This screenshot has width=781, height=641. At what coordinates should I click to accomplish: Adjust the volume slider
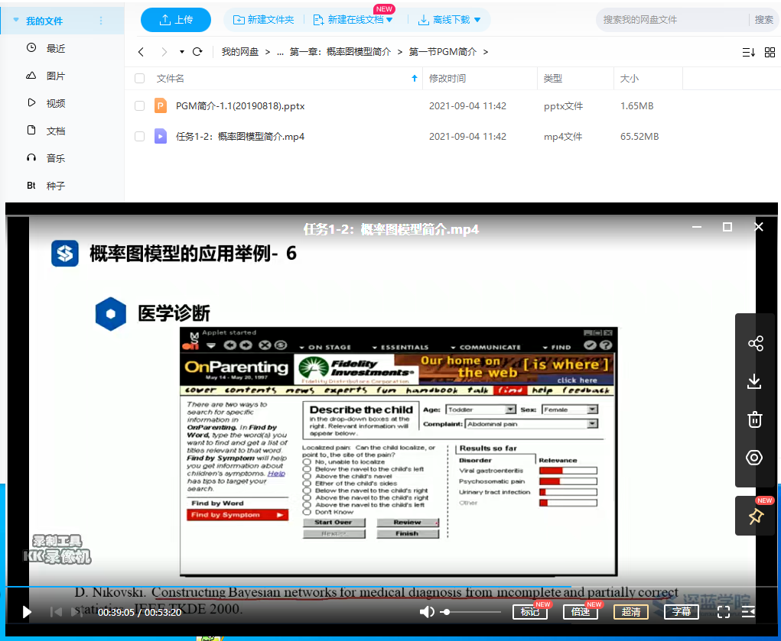[471, 612]
